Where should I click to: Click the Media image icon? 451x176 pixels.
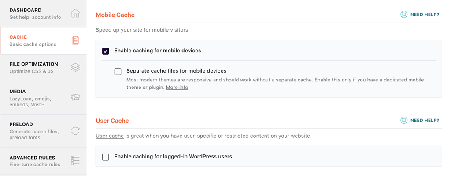75,98
